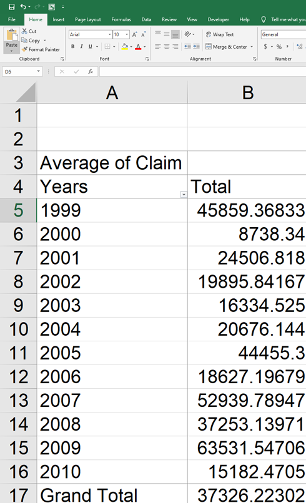The height and width of the screenshot is (503, 306).
Task: Click the Borders icon
Action: click(107, 47)
